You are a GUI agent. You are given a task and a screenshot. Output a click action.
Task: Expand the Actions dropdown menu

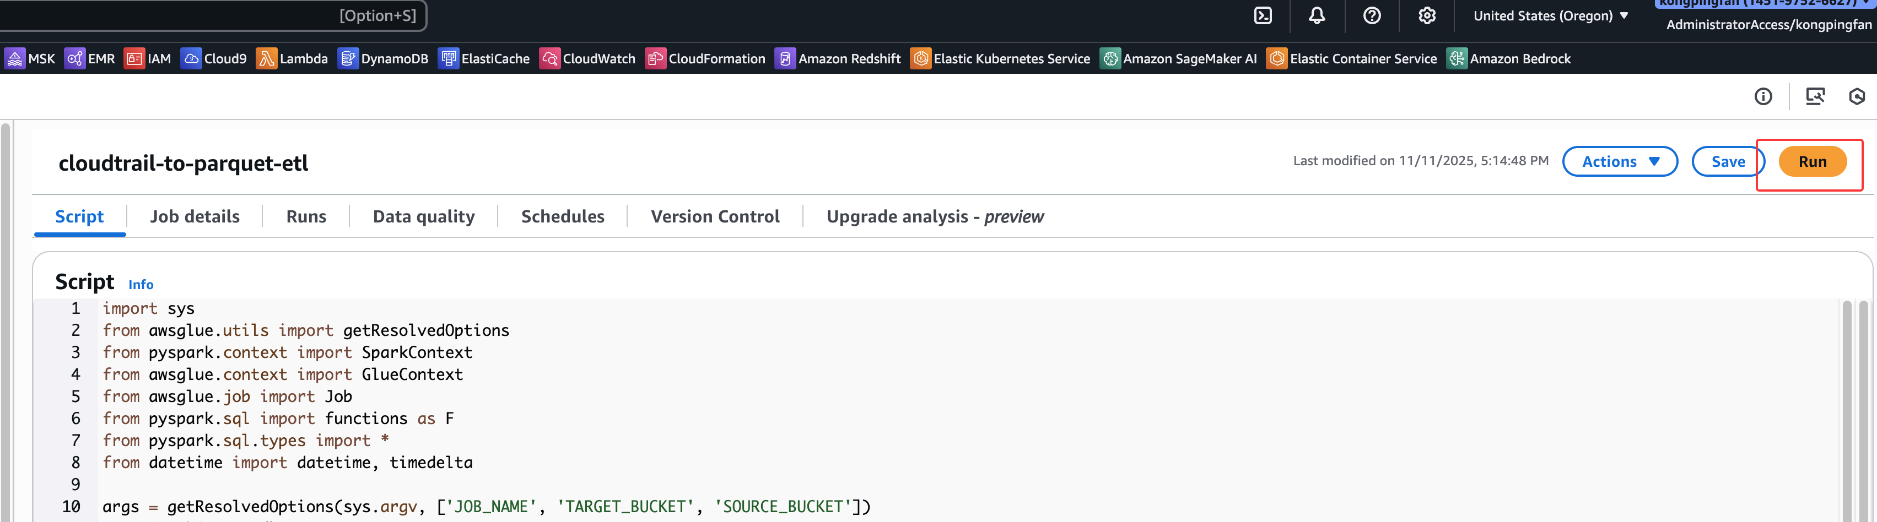[x=1619, y=162]
